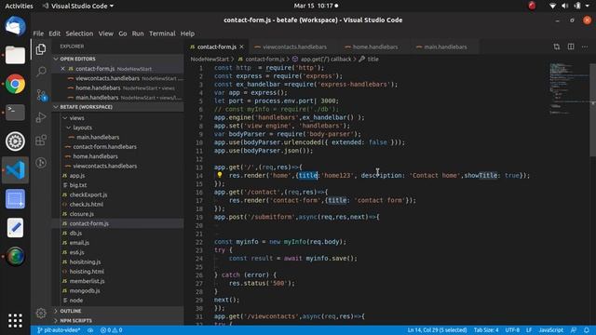Open the Extensions view
The image size is (596, 335).
pos(41,141)
